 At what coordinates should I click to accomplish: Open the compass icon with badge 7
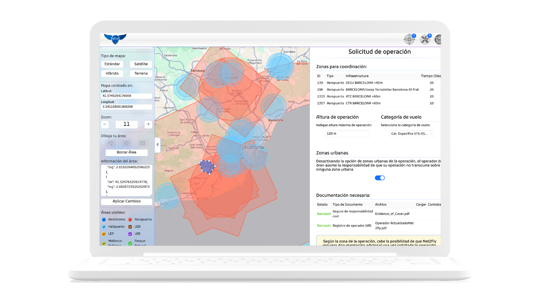click(409, 39)
